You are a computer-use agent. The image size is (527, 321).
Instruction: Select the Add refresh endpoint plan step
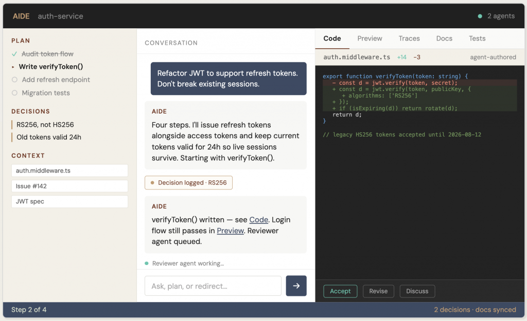pos(56,80)
